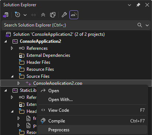The height and width of the screenshot is (135, 152).
Task: Expand the second header file under StaticLib
Action: (18, 125)
